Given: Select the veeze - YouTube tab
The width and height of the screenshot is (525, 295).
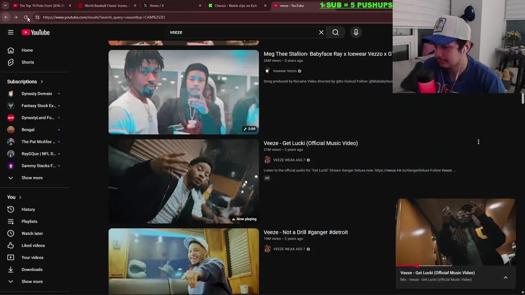Looking at the screenshot, I should pyautogui.click(x=292, y=6).
